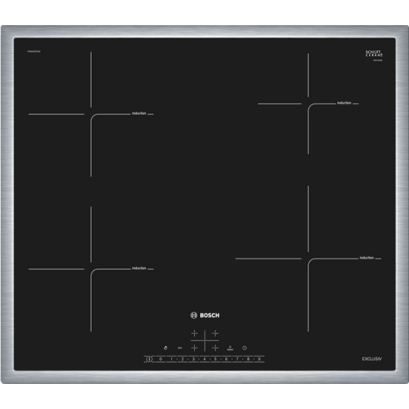Tap the main power on/off symbol
This screenshot has height=409, width=409.
(x=149, y=359)
